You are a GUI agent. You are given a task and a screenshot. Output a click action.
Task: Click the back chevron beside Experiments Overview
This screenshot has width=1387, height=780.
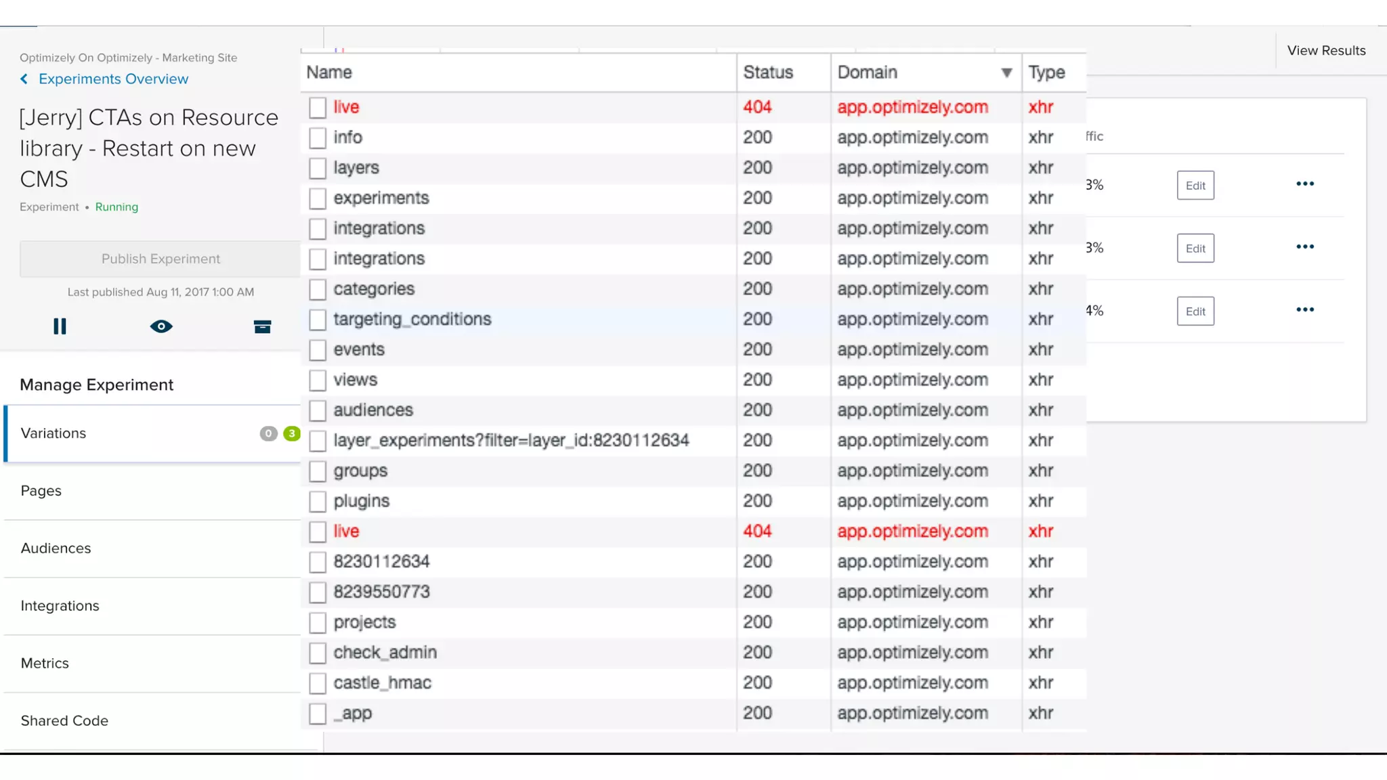click(24, 79)
